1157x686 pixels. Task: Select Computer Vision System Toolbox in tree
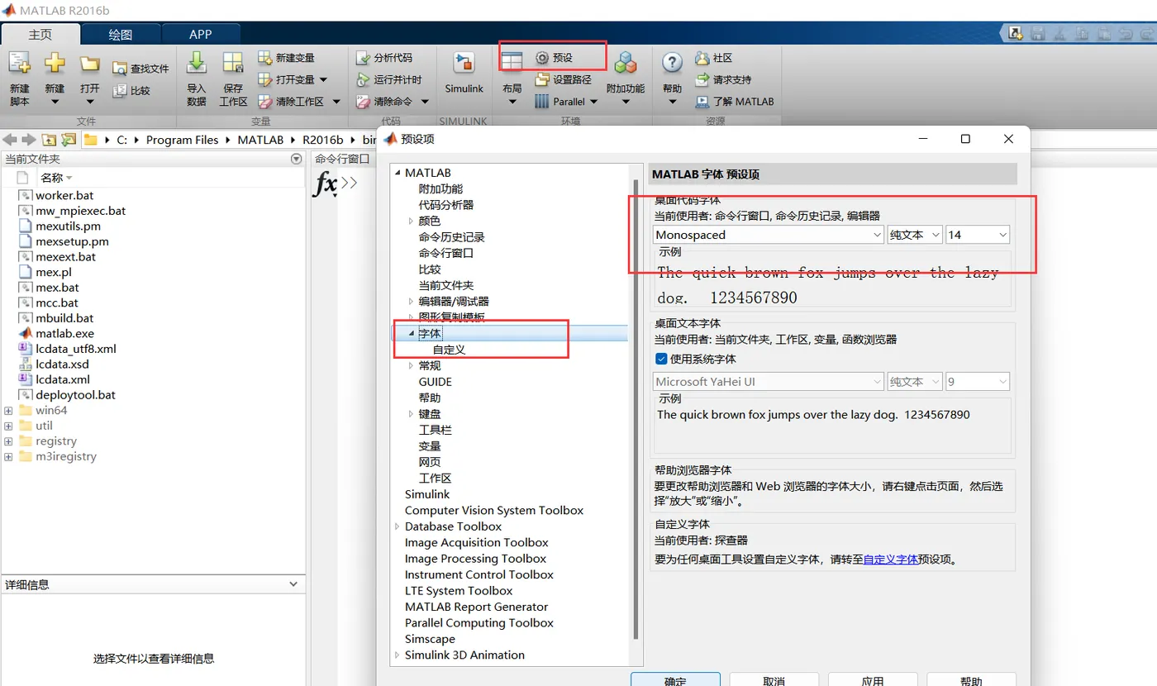(494, 510)
